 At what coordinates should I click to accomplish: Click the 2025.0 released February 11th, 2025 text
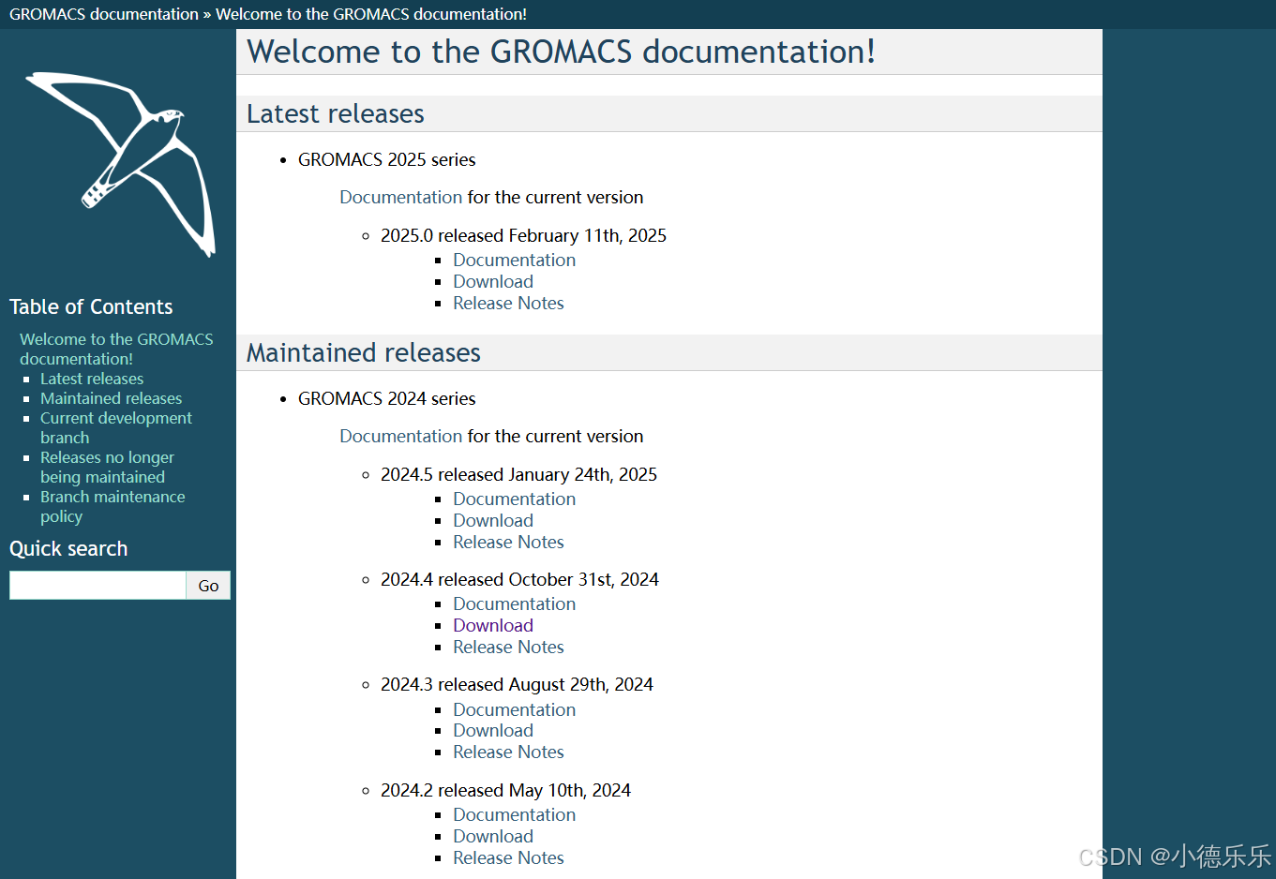(523, 235)
